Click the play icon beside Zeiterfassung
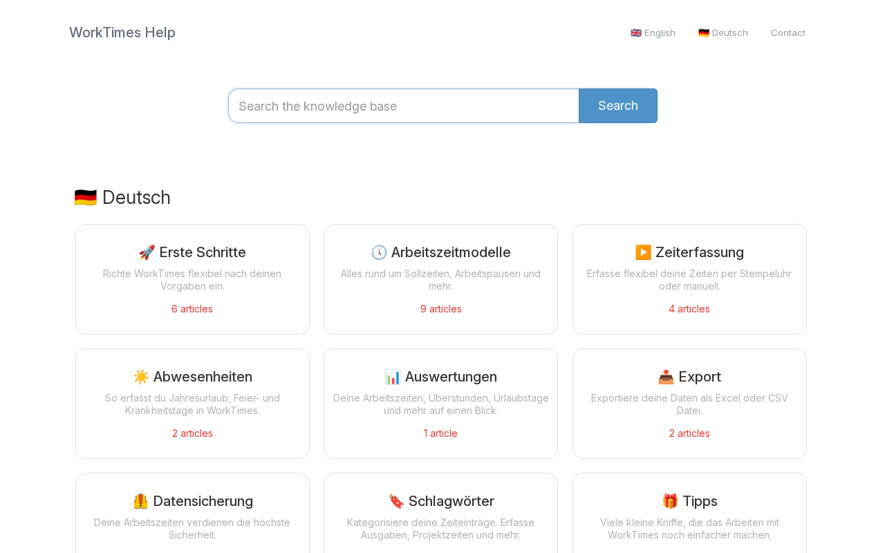The width and height of the screenshot is (885, 553). [x=643, y=252]
